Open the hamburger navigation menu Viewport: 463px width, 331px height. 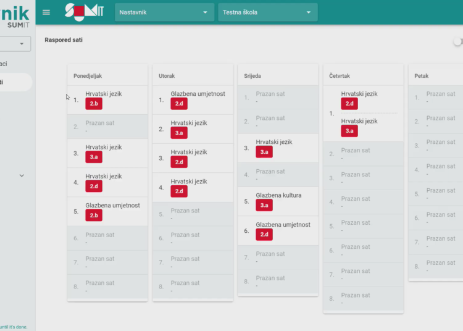point(46,12)
